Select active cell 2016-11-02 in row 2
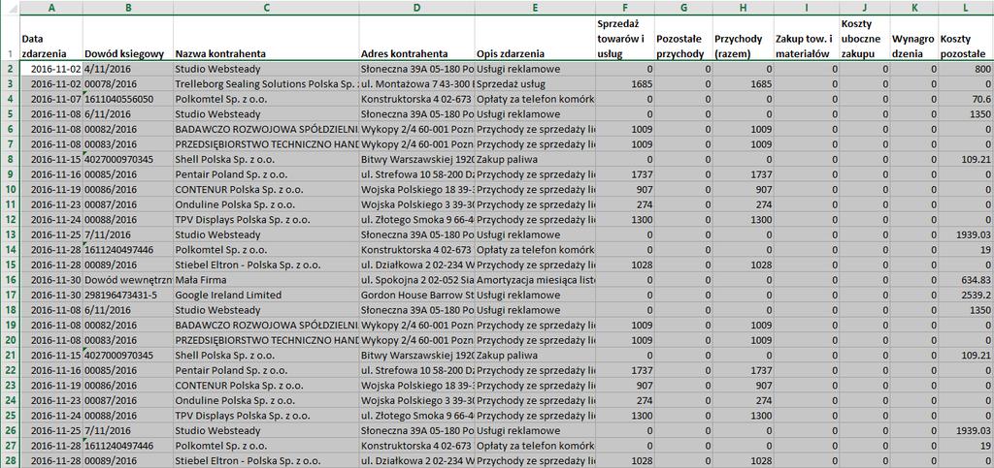994x468 pixels. click(51, 68)
